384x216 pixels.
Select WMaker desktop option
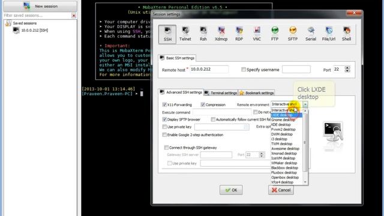click(x=287, y=163)
